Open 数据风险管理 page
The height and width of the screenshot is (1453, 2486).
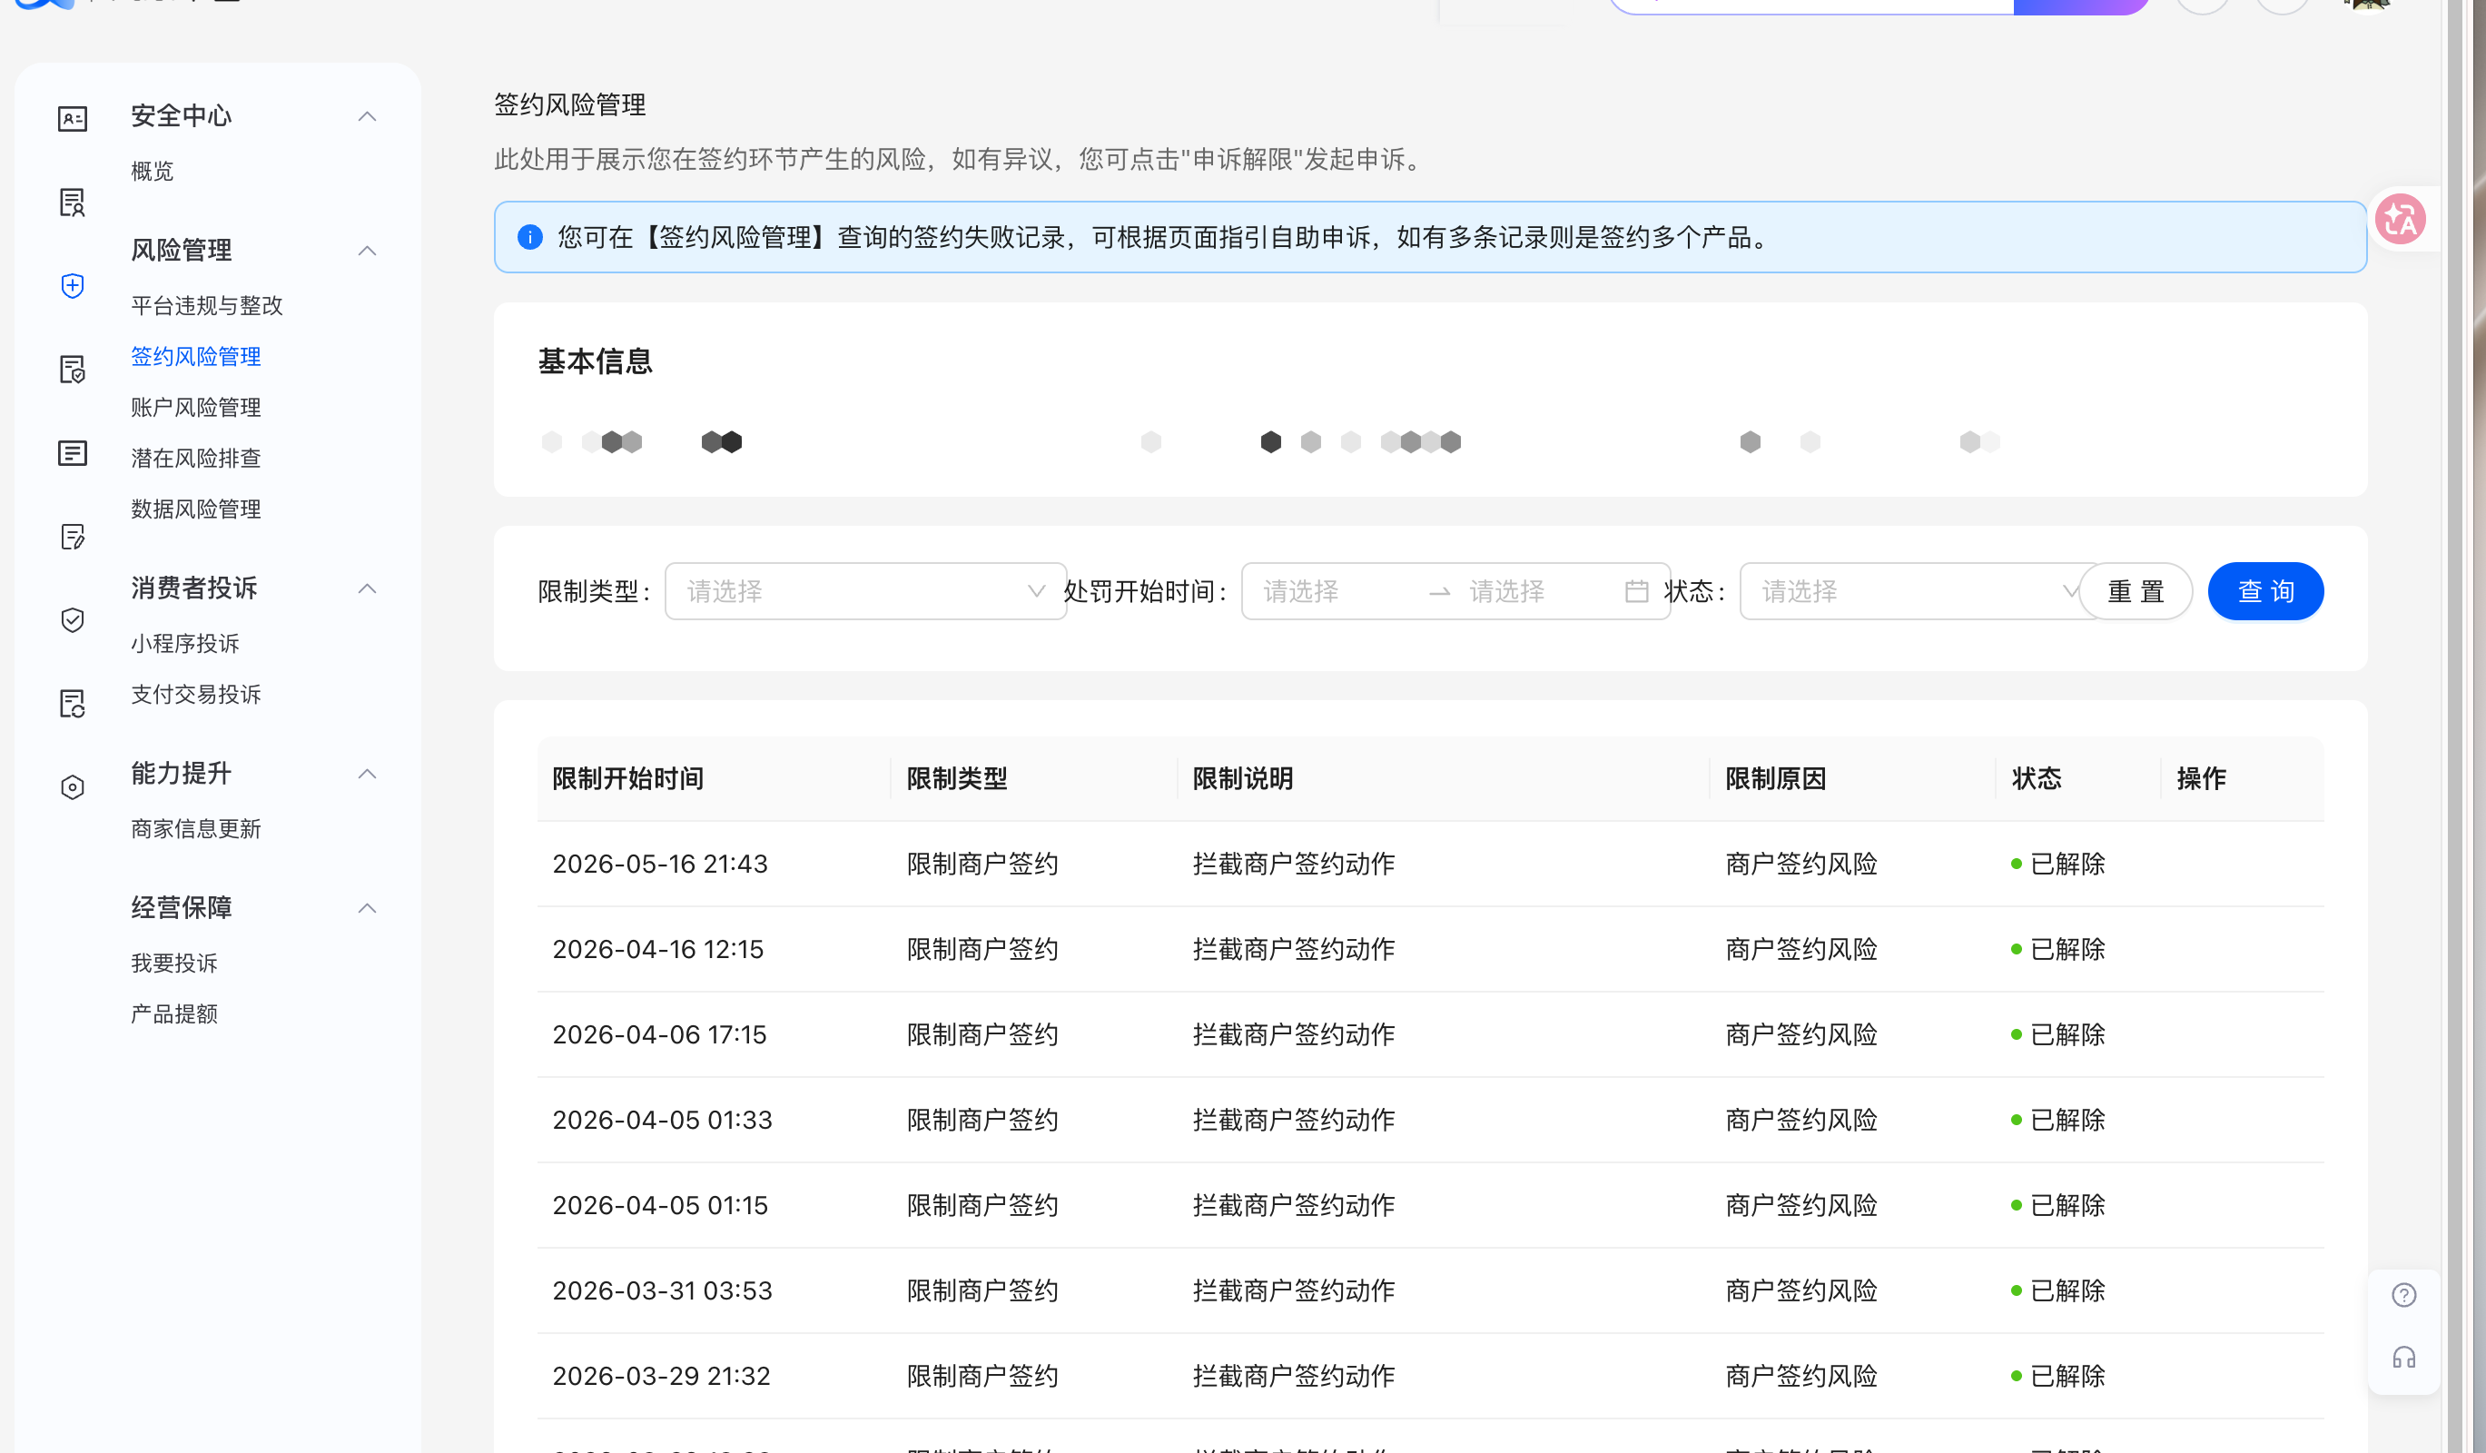pyautogui.click(x=196, y=509)
